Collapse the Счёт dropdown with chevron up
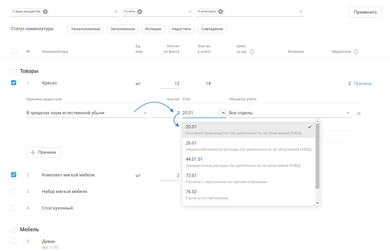The width and height of the screenshot is (390, 251). (x=223, y=113)
